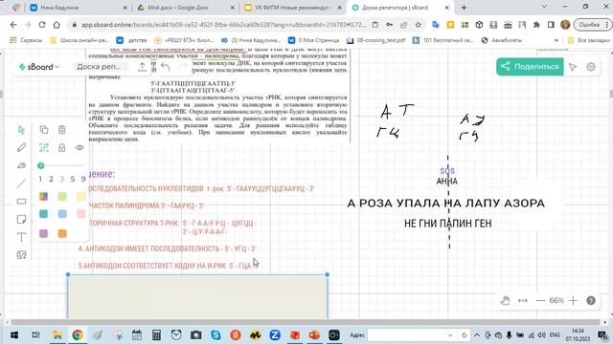
Task: Pick the pink color swatch
Action: pyautogui.click(x=80, y=214)
